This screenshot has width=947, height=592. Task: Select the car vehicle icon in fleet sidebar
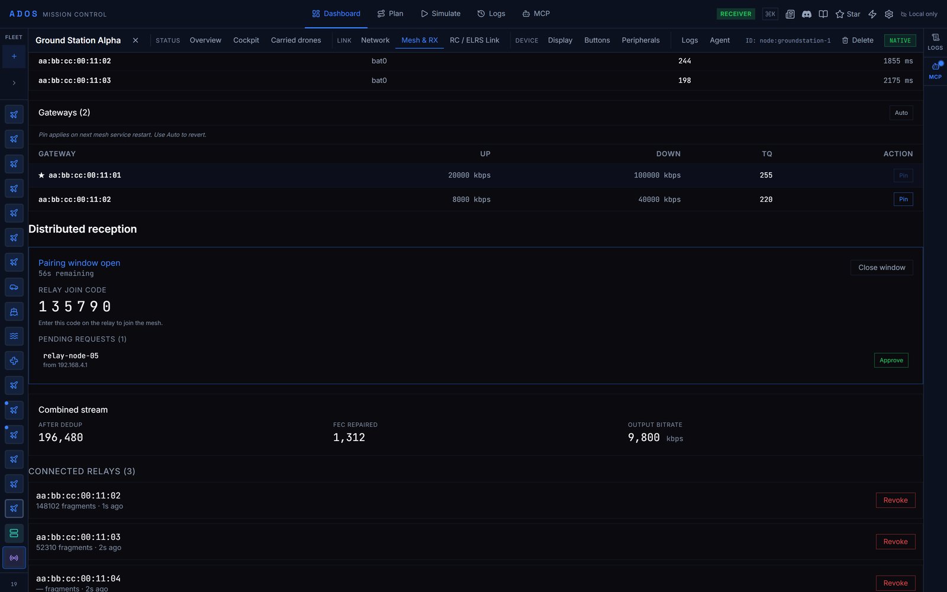click(14, 287)
